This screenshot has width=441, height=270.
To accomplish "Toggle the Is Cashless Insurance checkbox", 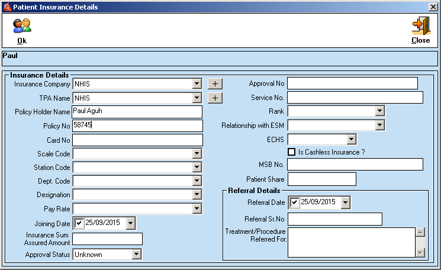I will click(291, 152).
